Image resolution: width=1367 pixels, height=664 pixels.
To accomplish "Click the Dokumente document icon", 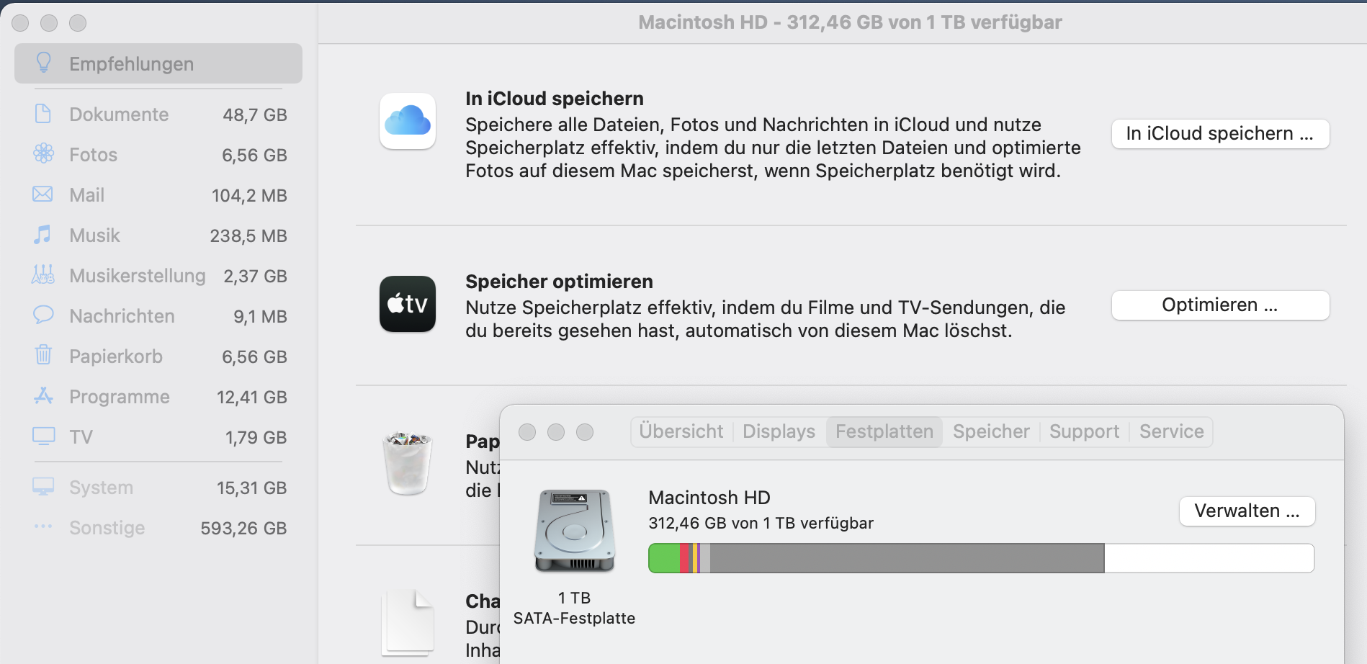I will point(43,114).
